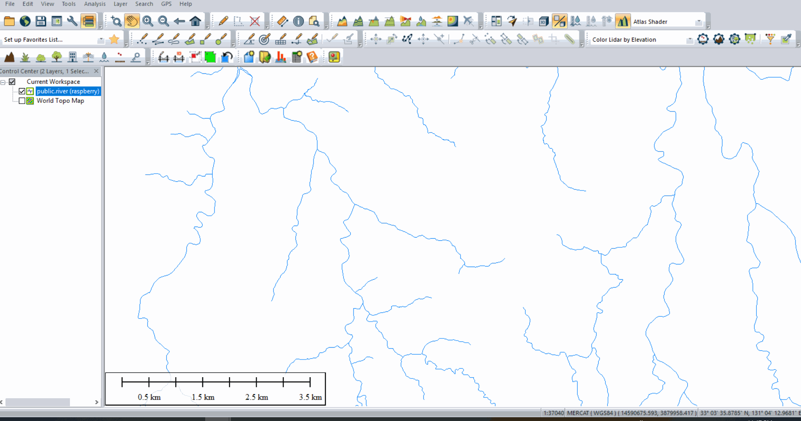Open the Watershed generation icon

(x=421, y=21)
